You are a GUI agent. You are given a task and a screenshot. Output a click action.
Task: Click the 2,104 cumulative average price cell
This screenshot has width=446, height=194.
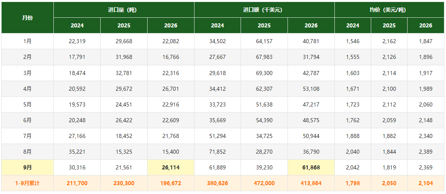[426, 183]
